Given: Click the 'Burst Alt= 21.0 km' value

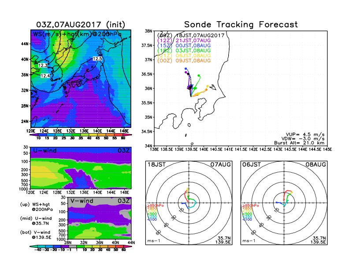Looking at the screenshot, I should click(x=299, y=143).
